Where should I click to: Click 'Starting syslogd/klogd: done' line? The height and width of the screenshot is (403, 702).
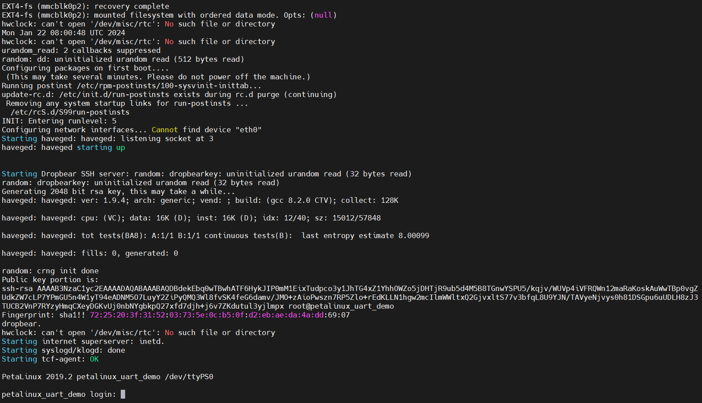click(x=63, y=350)
